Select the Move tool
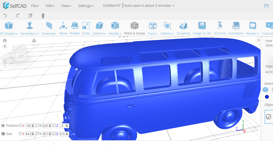The image size is (273, 145). (63, 28)
